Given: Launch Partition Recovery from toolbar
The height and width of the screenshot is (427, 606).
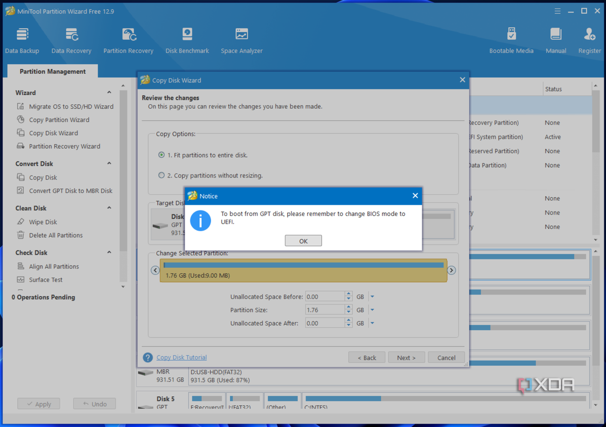Looking at the screenshot, I should tap(128, 40).
